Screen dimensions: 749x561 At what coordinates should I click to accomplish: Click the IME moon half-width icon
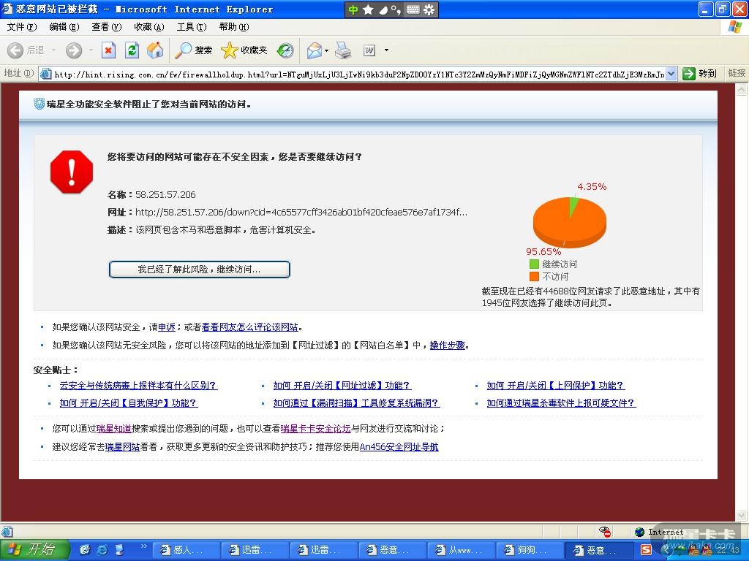(x=383, y=9)
